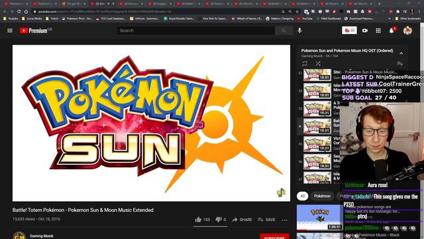Open the YouTube hamburger guide menu

(x=10, y=31)
